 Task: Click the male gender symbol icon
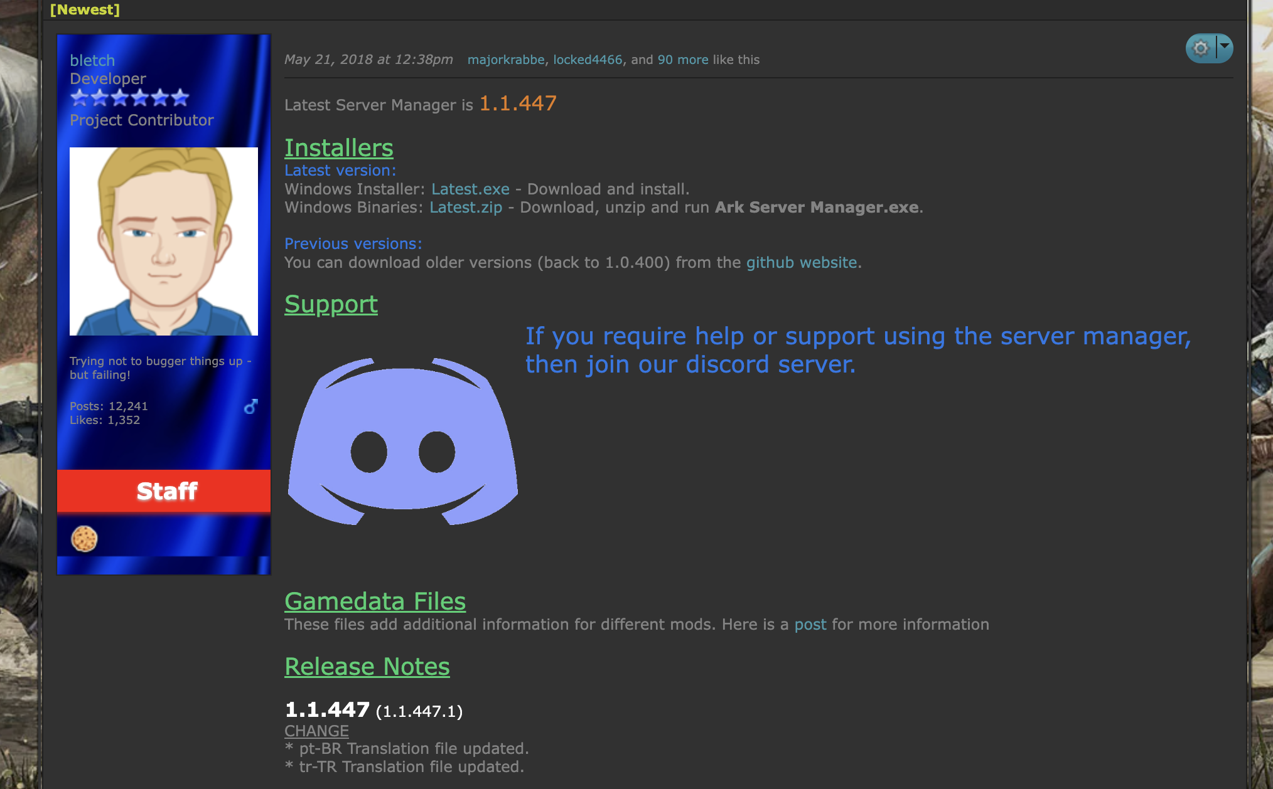(x=251, y=406)
